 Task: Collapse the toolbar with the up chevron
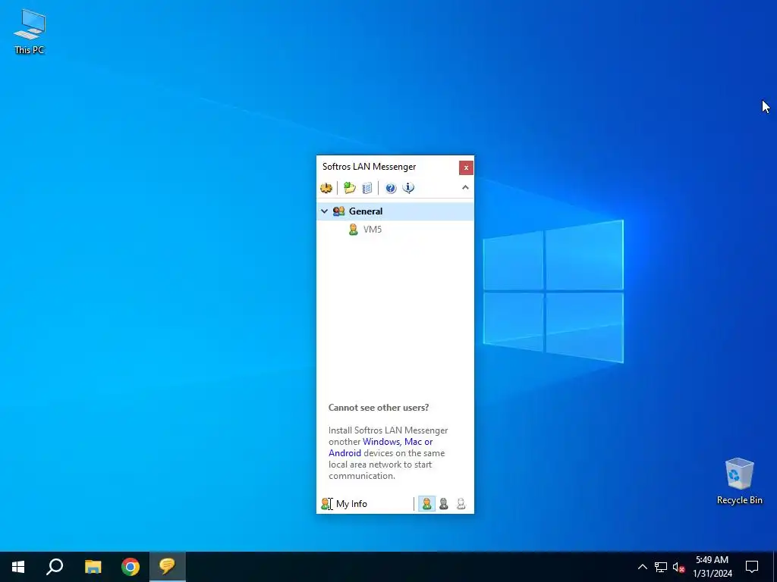[x=465, y=188]
